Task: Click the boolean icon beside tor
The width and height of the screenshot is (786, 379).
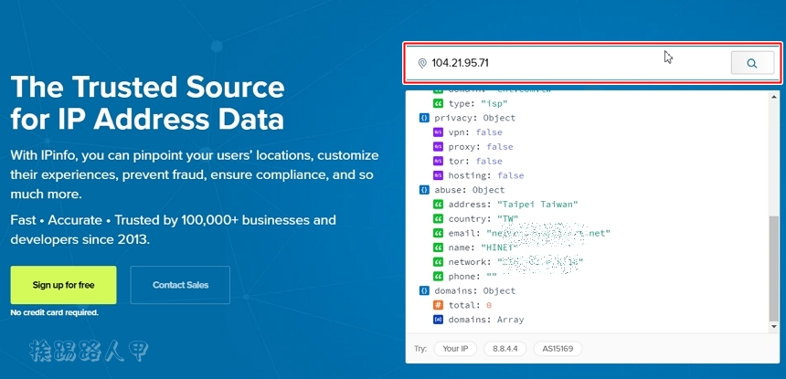Action: click(x=438, y=162)
